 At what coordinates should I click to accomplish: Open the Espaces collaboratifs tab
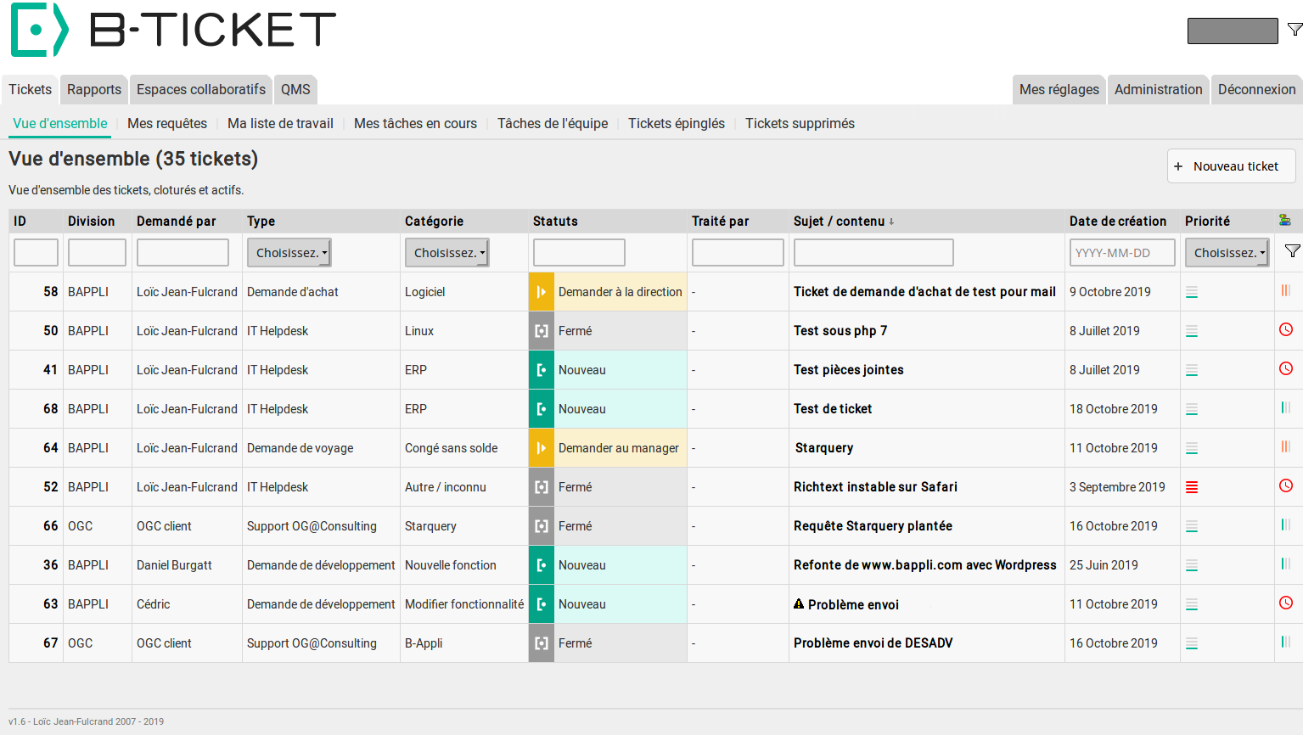(201, 89)
